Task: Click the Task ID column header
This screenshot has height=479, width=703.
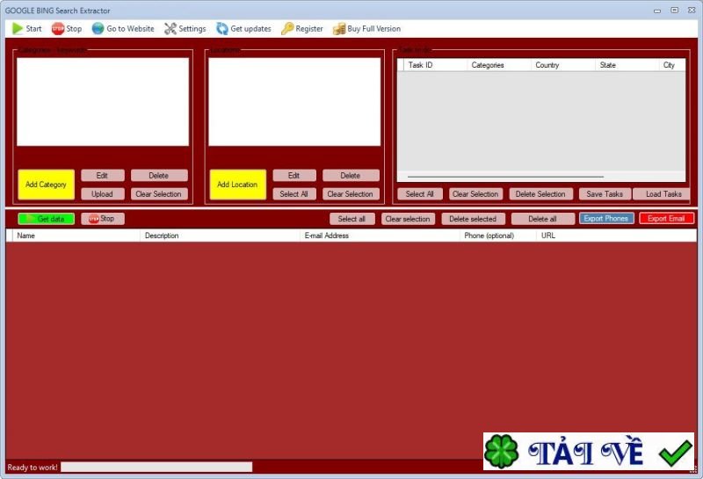Action: pyautogui.click(x=435, y=65)
